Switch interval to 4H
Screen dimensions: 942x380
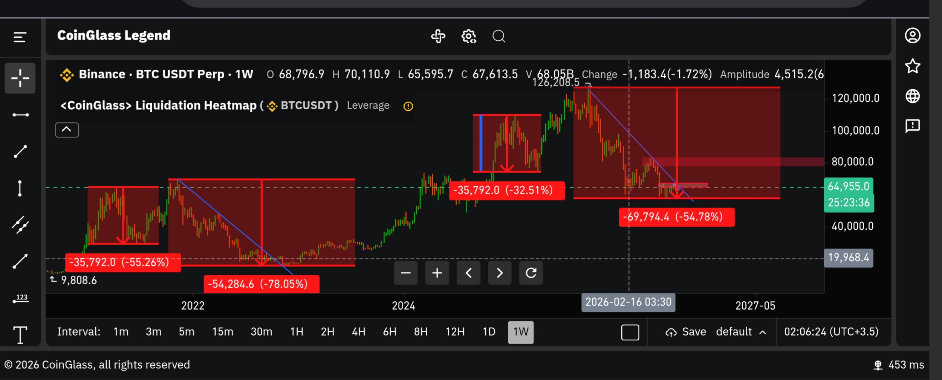359,332
